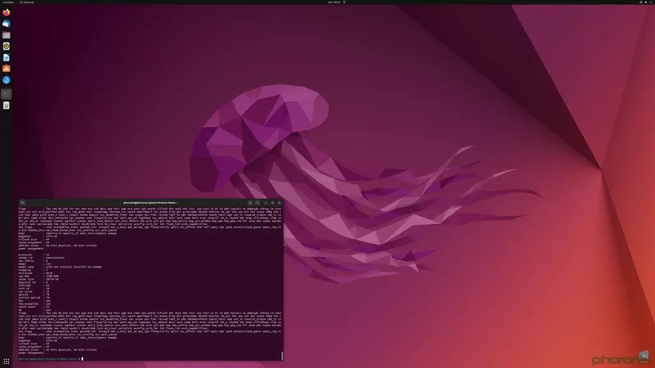This screenshot has height=368, width=655.
Task: Click the Terminal vertical scrollbar
Action: (x=281, y=355)
